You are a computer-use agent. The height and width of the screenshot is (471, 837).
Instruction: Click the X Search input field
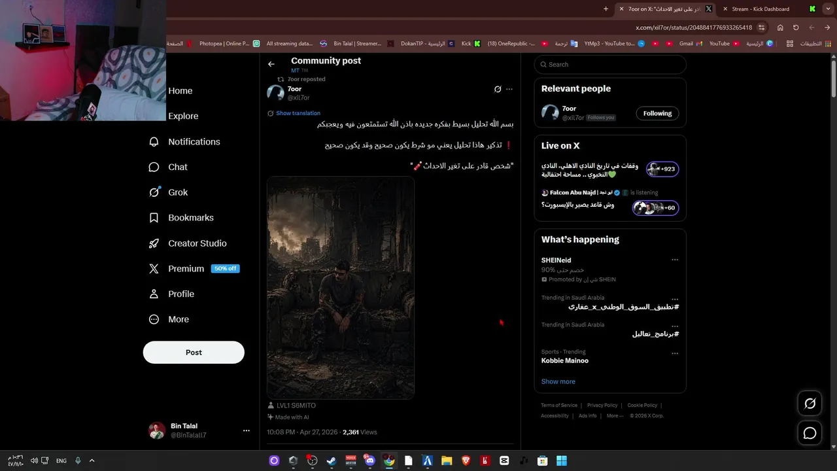coord(610,65)
